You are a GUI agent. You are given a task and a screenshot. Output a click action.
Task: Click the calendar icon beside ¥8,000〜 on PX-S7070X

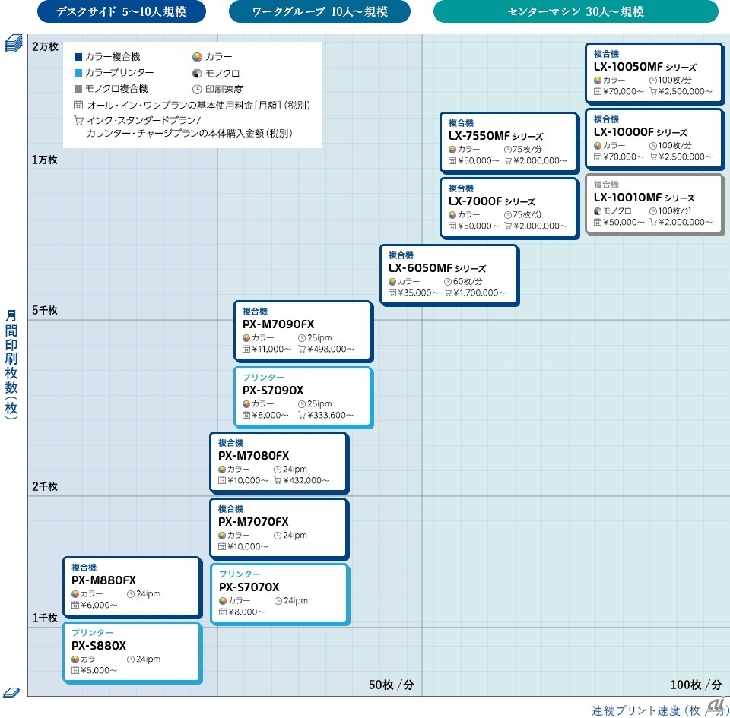coord(223,612)
